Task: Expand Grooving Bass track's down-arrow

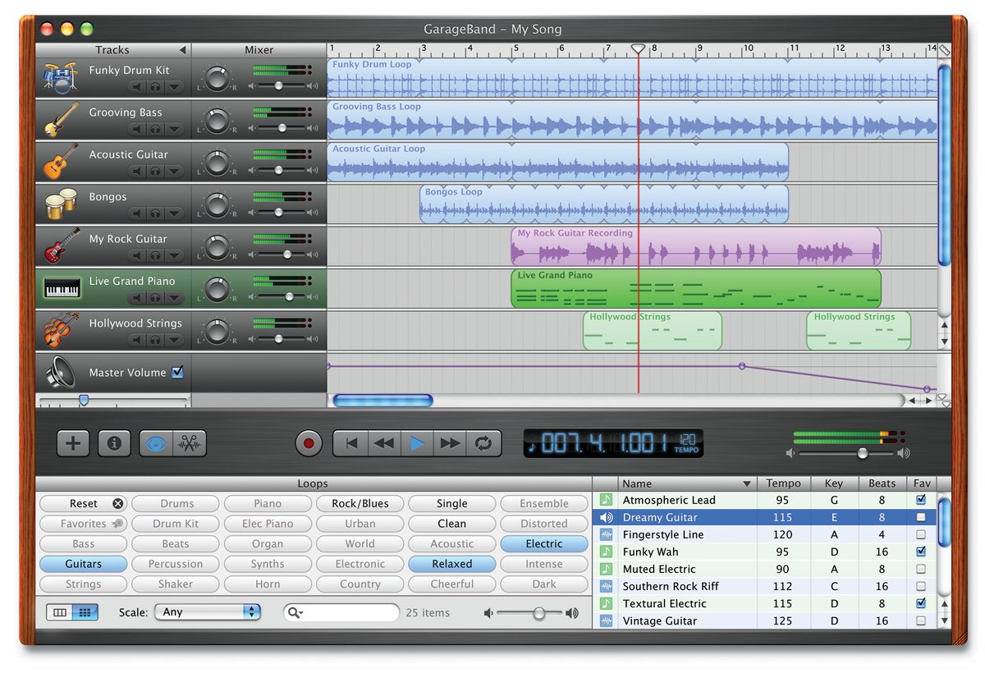Action: (174, 129)
